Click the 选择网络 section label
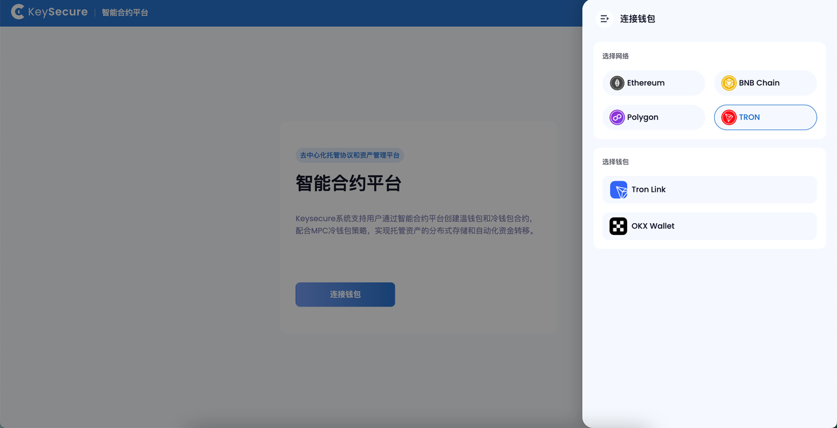 [x=615, y=56]
